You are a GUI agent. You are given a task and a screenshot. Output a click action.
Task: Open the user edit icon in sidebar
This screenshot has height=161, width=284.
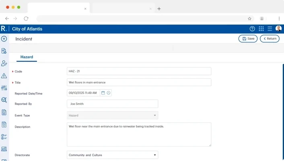pyautogui.click(x=4, y=63)
